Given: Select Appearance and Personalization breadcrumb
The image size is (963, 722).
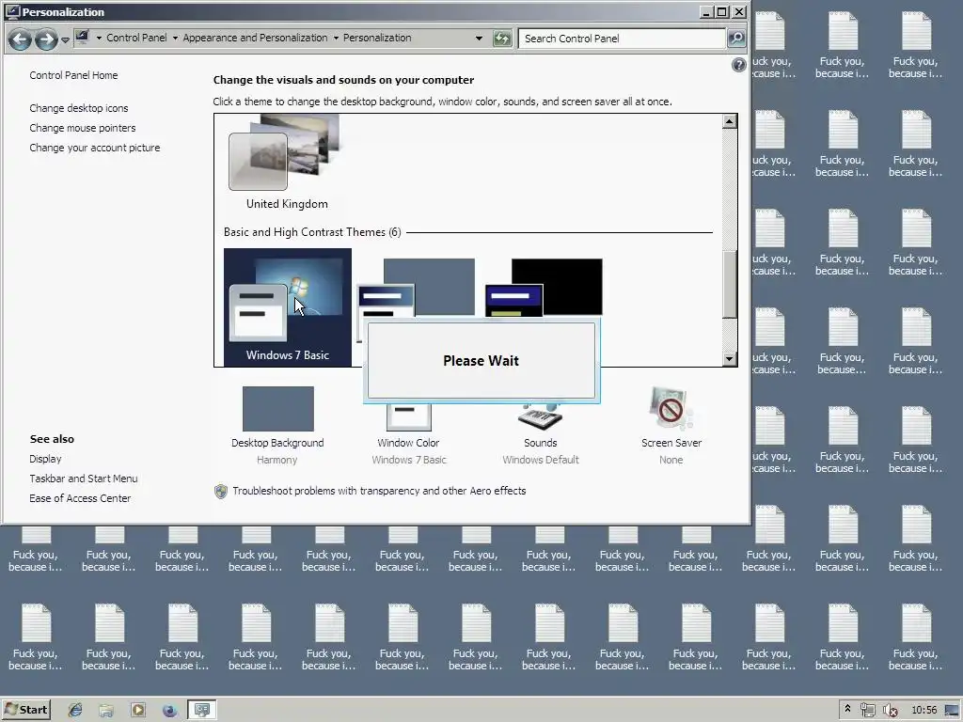Looking at the screenshot, I should click(x=255, y=38).
